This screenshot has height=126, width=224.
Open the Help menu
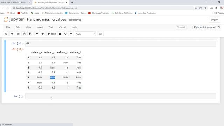pos(74,27)
